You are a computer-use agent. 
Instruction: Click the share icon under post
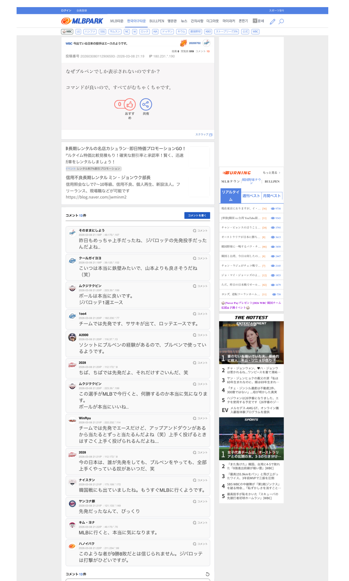click(x=146, y=104)
